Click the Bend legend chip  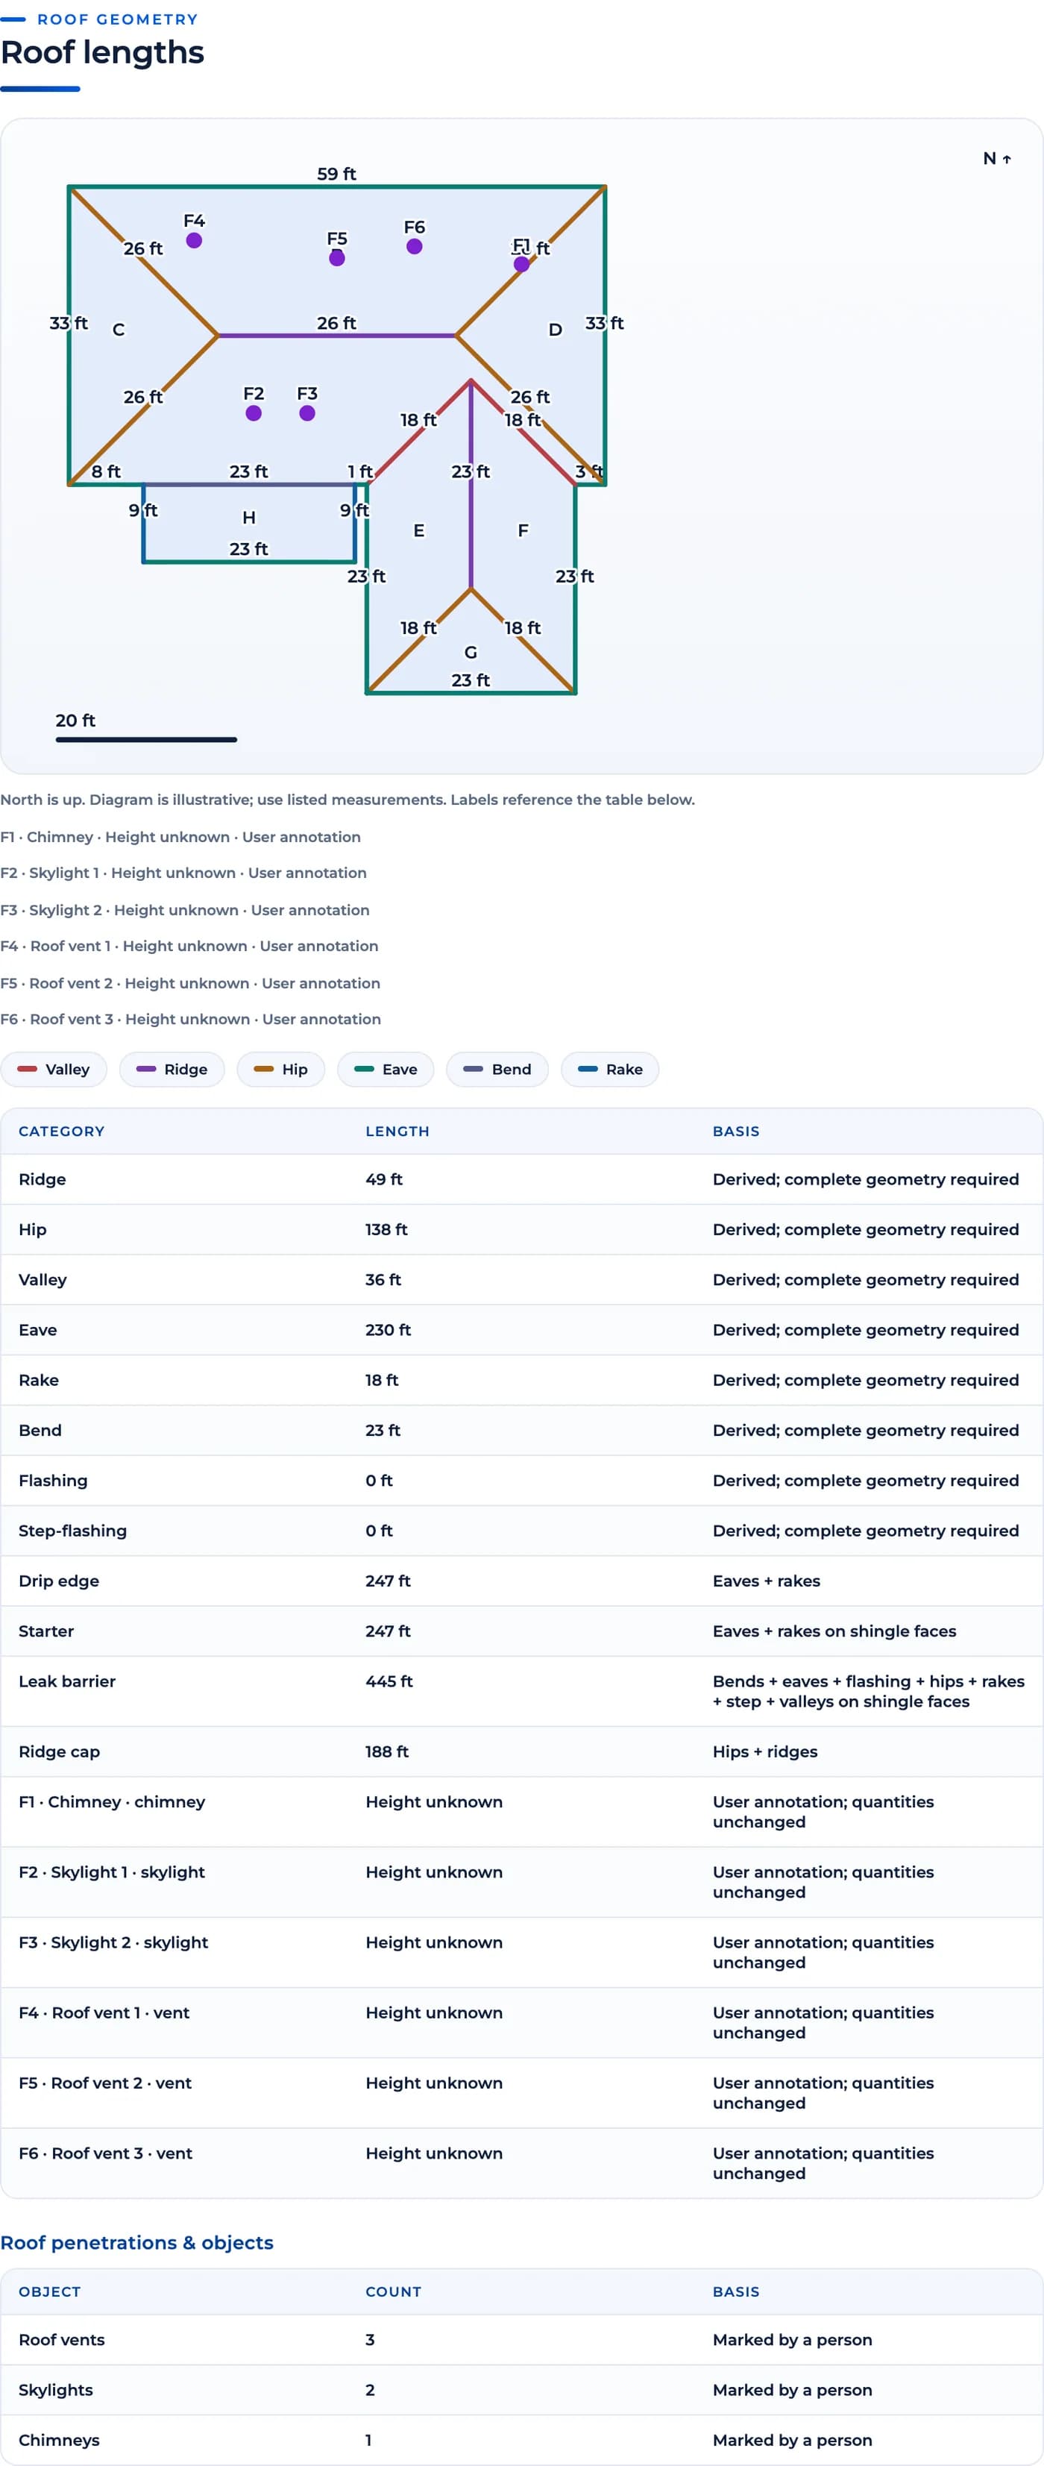[497, 1070]
